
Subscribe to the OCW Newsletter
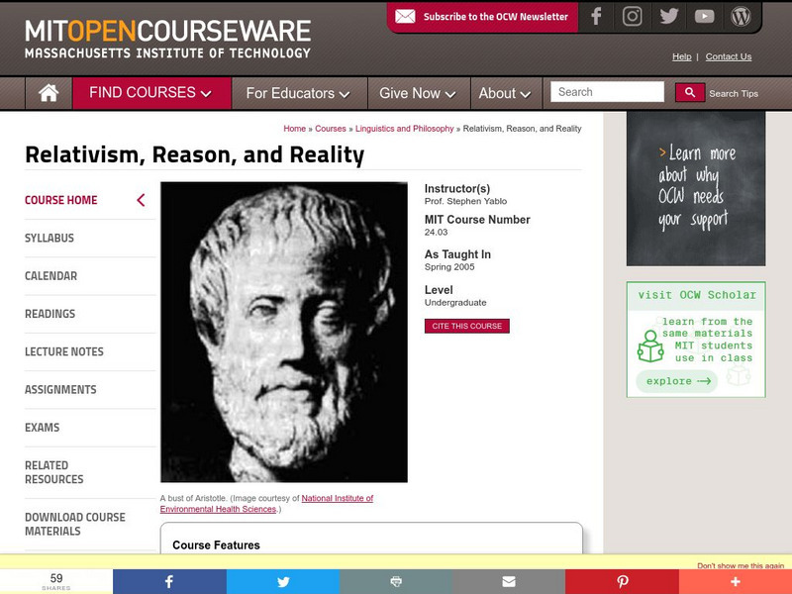tap(484, 16)
